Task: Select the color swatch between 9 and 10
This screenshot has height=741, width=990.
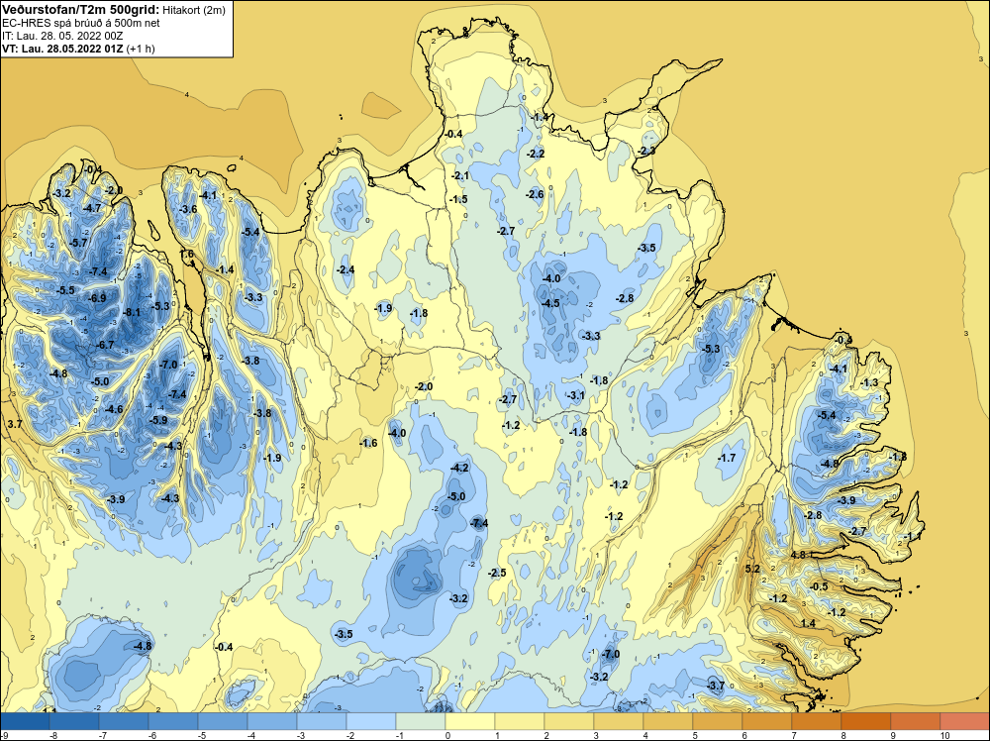Action: (916, 721)
